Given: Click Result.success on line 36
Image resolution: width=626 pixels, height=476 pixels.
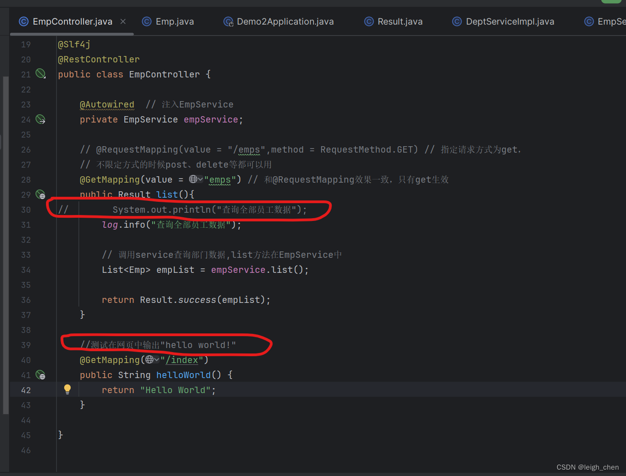Looking at the screenshot, I should point(178,300).
